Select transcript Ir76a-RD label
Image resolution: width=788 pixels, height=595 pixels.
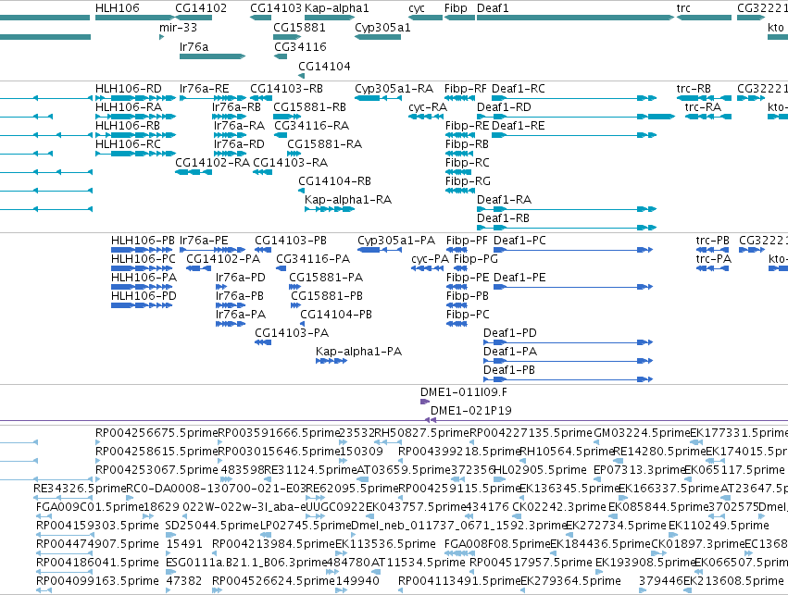(239, 144)
